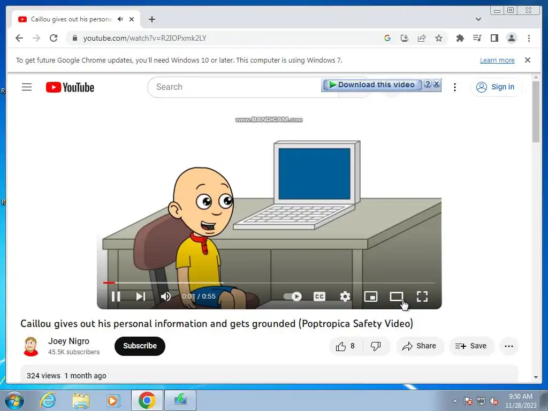The height and width of the screenshot is (411, 548).
Task: Mute the video player volume
Action: (166, 296)
